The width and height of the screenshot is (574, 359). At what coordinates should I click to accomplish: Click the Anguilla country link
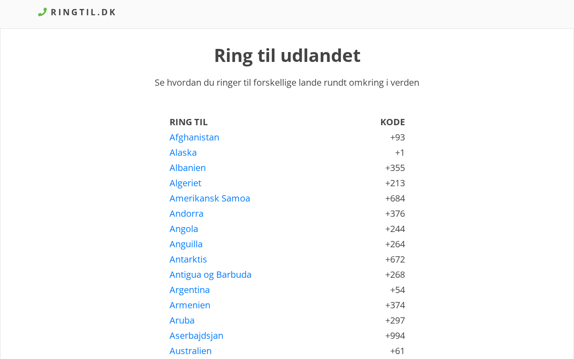(186, 244)
